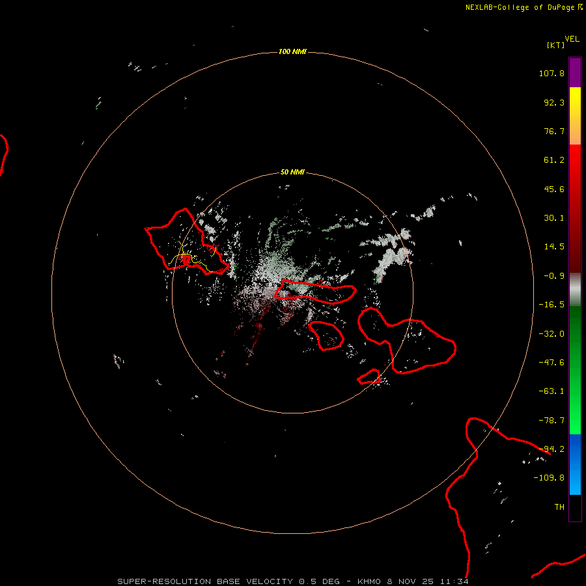Click the green segment of the velocity color bar

[575, 370]
